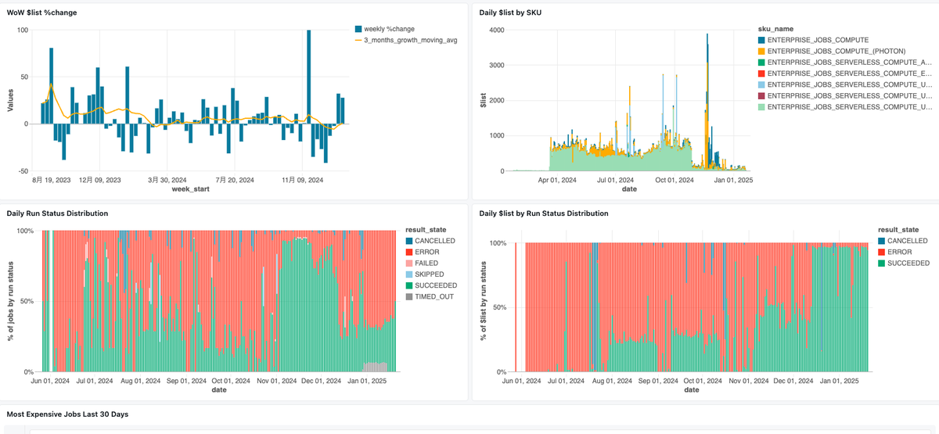The height and width of the screenshot is (434, 939).
Task: Click result_state header in Daily $list by Run Status chart
Action: pos(900,229)
